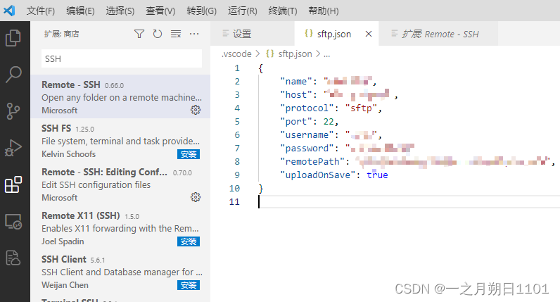Click the "sftp" value in editor
Viewport: 560px width, 302px height.
pos(361,108)
